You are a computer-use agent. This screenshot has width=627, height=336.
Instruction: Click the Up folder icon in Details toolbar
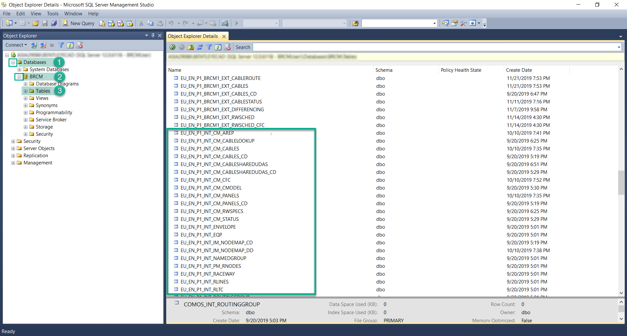tap(191, 47)
